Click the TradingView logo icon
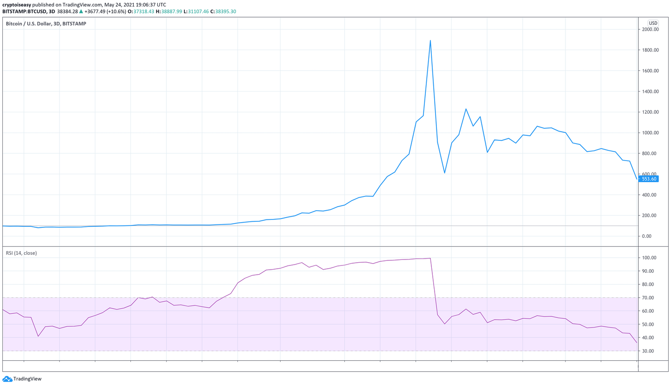The width and height of the screenshot is (671, 386). tap(7, 379)
